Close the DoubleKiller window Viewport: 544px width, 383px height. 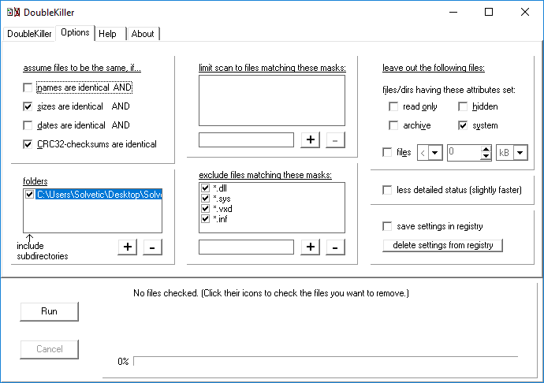coord(525,12)
